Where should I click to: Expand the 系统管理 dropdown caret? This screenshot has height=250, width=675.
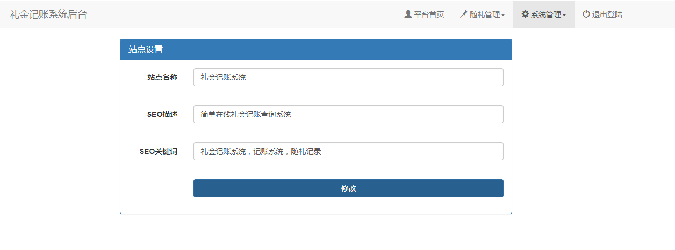564,15
